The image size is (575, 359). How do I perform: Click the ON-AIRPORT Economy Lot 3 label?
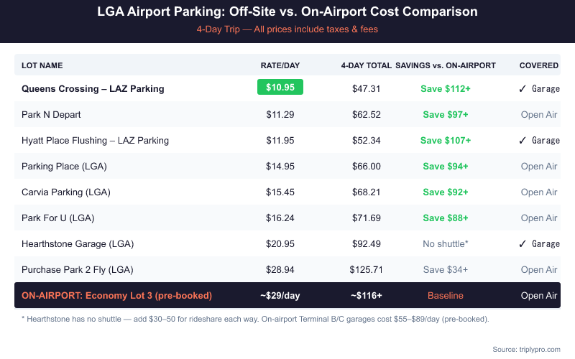pyautogui.click(x=116, y=295)
